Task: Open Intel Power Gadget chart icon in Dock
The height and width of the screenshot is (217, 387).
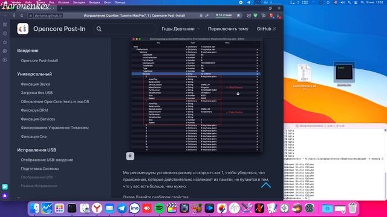Action: pos(47,209)
